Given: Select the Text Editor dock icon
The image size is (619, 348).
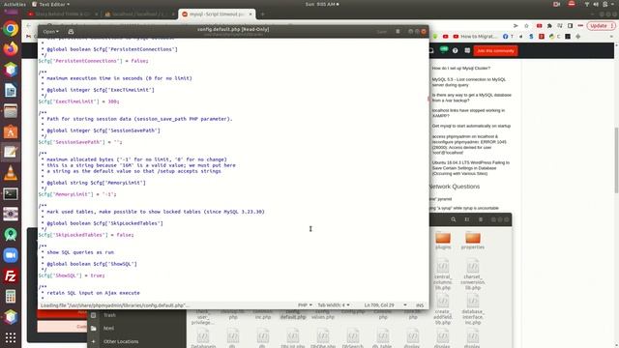Looking at the screenshot, I should coord(11,153).
